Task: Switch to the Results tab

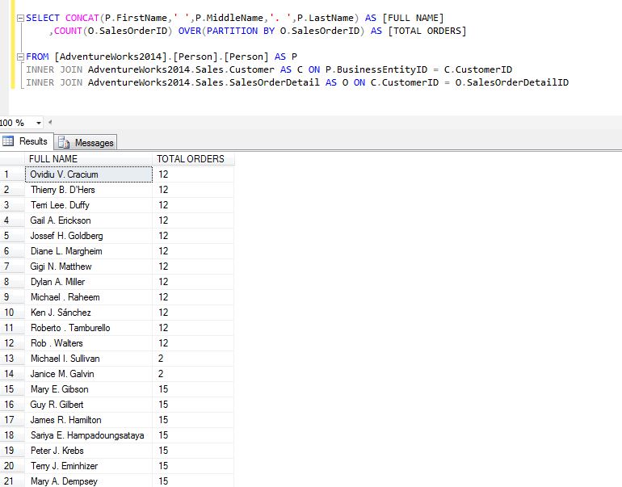Action: (x=27, y=141)
